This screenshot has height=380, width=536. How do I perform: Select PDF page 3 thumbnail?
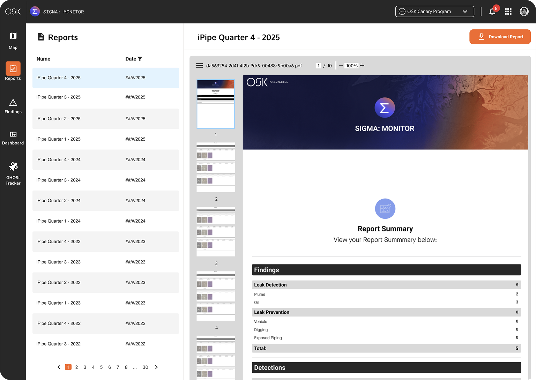(216, 232)
